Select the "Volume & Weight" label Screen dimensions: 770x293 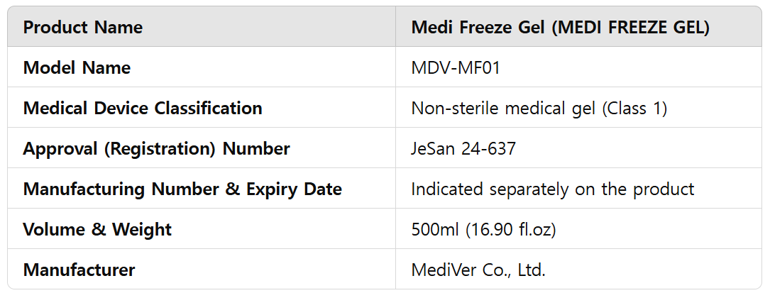click(x=97, y=230)
